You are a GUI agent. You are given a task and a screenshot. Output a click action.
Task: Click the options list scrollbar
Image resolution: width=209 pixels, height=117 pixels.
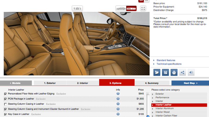tap(148, 105)
